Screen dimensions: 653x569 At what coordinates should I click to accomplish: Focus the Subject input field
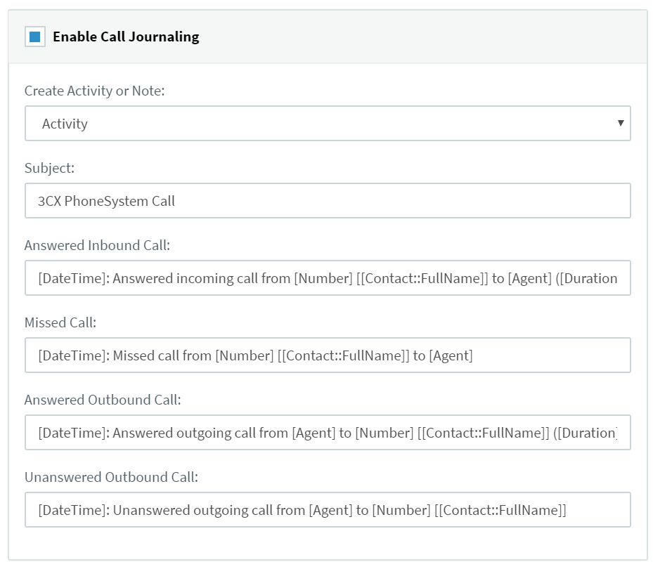click(x=328, y=201)
